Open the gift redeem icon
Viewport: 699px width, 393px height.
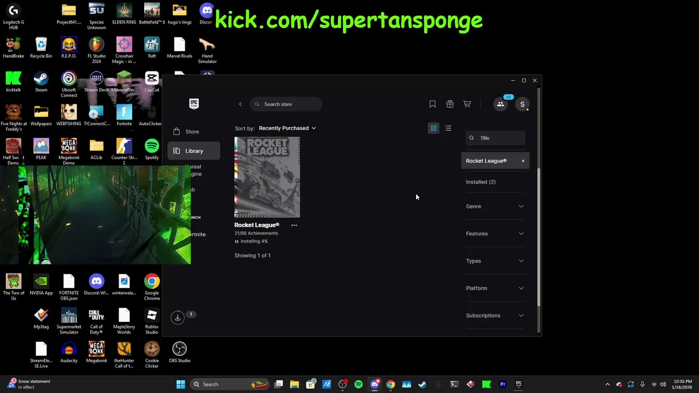coord(450,104)
